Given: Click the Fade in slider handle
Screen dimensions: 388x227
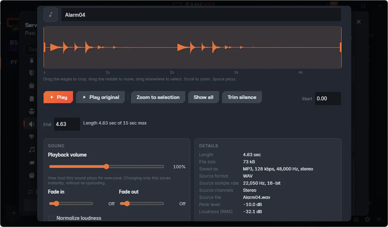Looking at the screenshot, I should (56, 204).
